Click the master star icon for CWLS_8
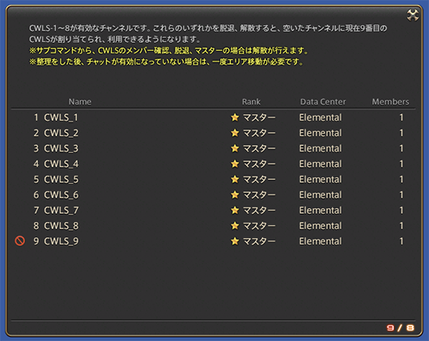 [235, 226]
